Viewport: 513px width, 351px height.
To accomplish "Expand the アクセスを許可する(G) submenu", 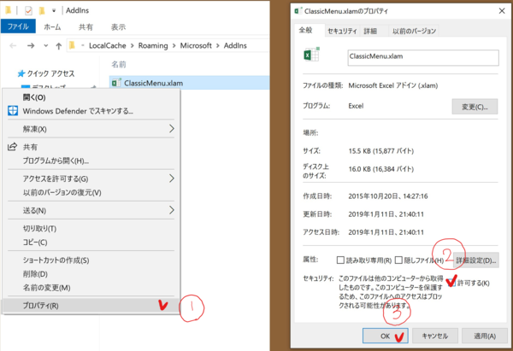I will coord(172,178).
